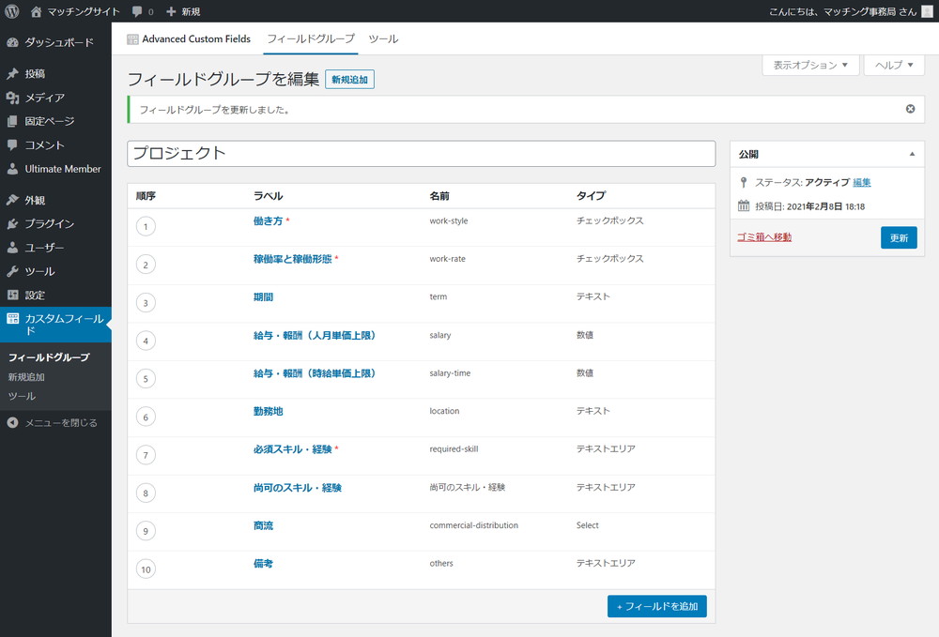939x637 pixels.
Task: Open the 稼働率と稼働形態 field
Action: click(x=292, y=259)
